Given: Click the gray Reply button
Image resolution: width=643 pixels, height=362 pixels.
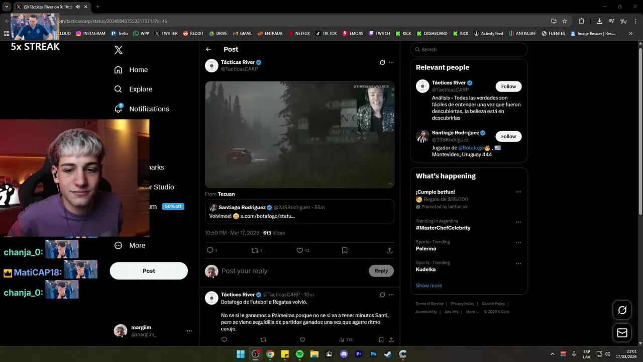Looking at the screenshot, I should [x=381, y=271].
